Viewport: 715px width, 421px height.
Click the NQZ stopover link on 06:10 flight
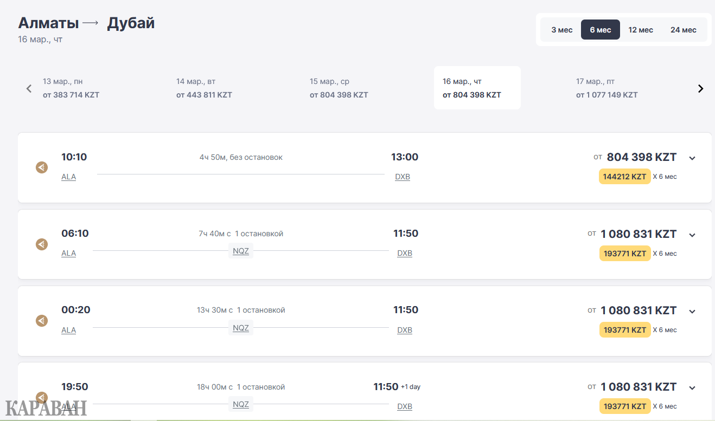pos(241,251)
